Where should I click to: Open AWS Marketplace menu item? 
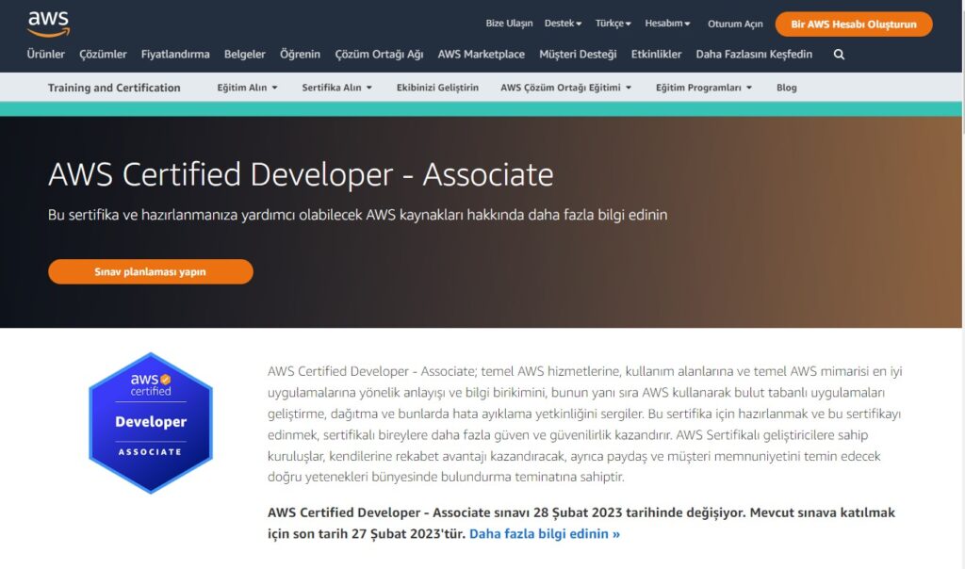point(482,54)
